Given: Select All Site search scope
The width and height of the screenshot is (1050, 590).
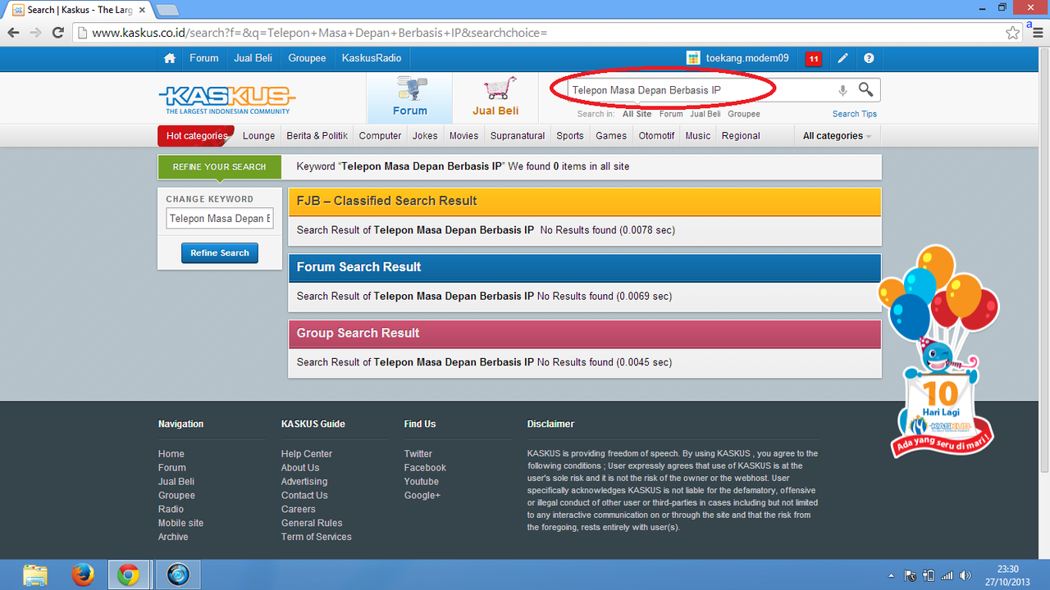Looking at the screenshot, I should [637, 114].
